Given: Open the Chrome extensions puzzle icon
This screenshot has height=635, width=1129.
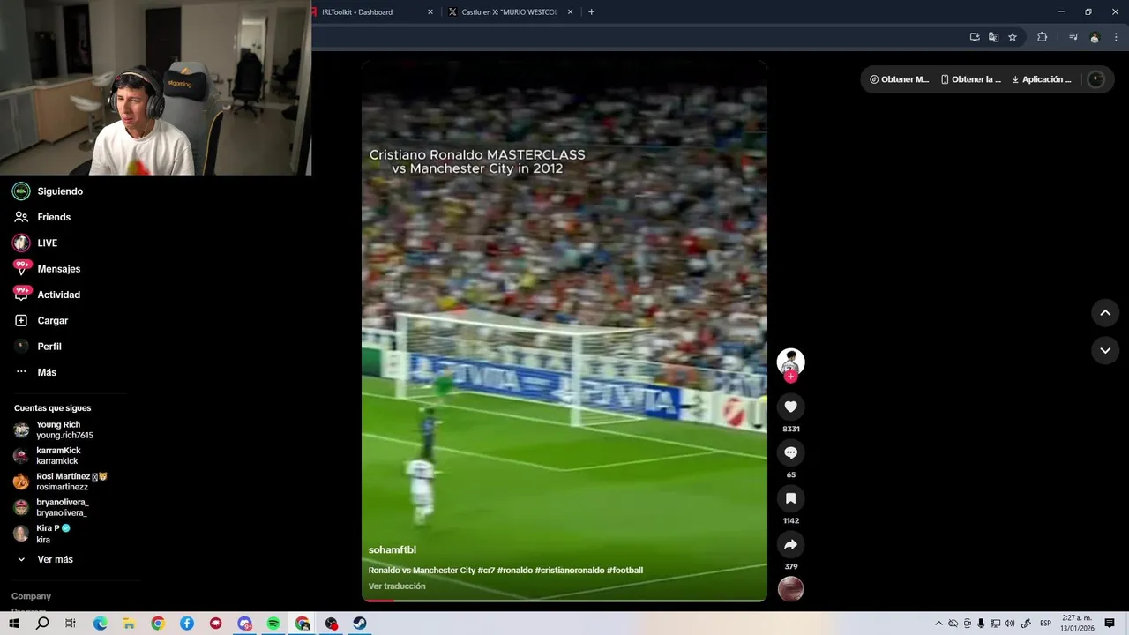Looking at the screenshot, I should [1042, 37].
